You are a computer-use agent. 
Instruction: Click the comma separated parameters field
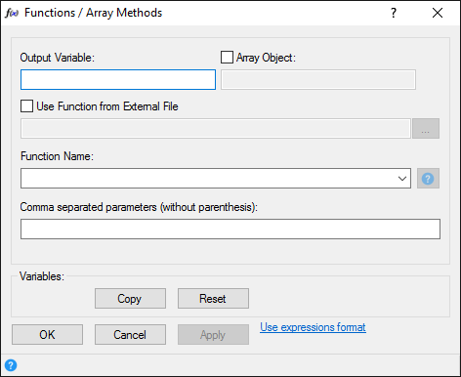pyautogui.click(x=230, y=229)
